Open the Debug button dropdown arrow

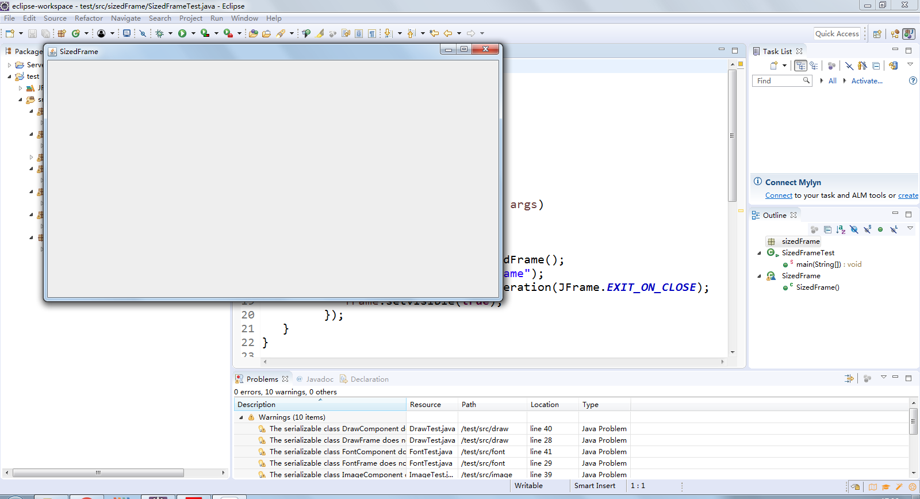tap(170, 33)
